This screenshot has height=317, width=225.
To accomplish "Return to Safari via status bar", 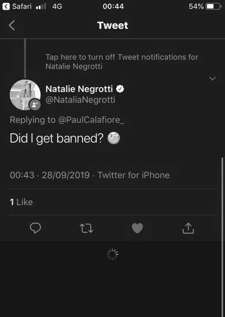I will 17,7.
